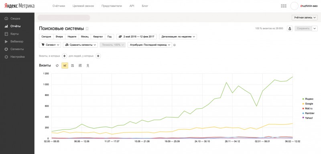The image size is (321, 154).
Task: Open Блог in top navigation
Action: click(145, 6)
